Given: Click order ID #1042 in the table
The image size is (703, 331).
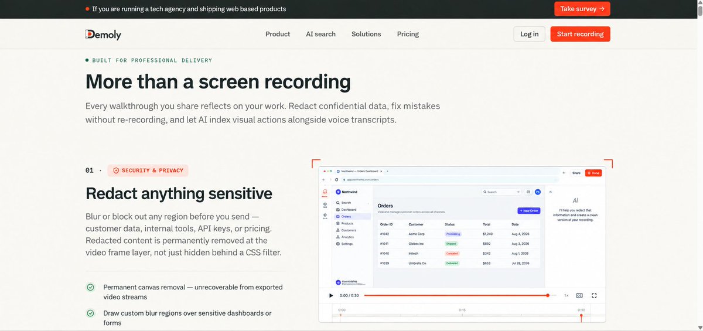Looking at the screenshot, I should pos(385,234).
